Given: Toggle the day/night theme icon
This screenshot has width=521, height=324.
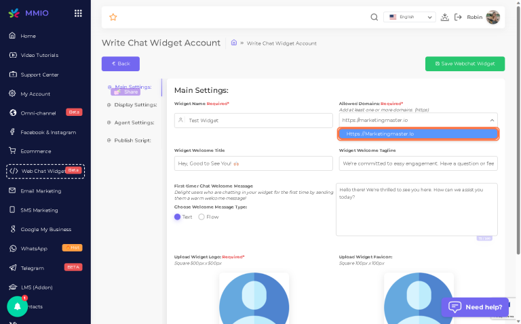Looking at the screenshot, I should tap(444, 17).
